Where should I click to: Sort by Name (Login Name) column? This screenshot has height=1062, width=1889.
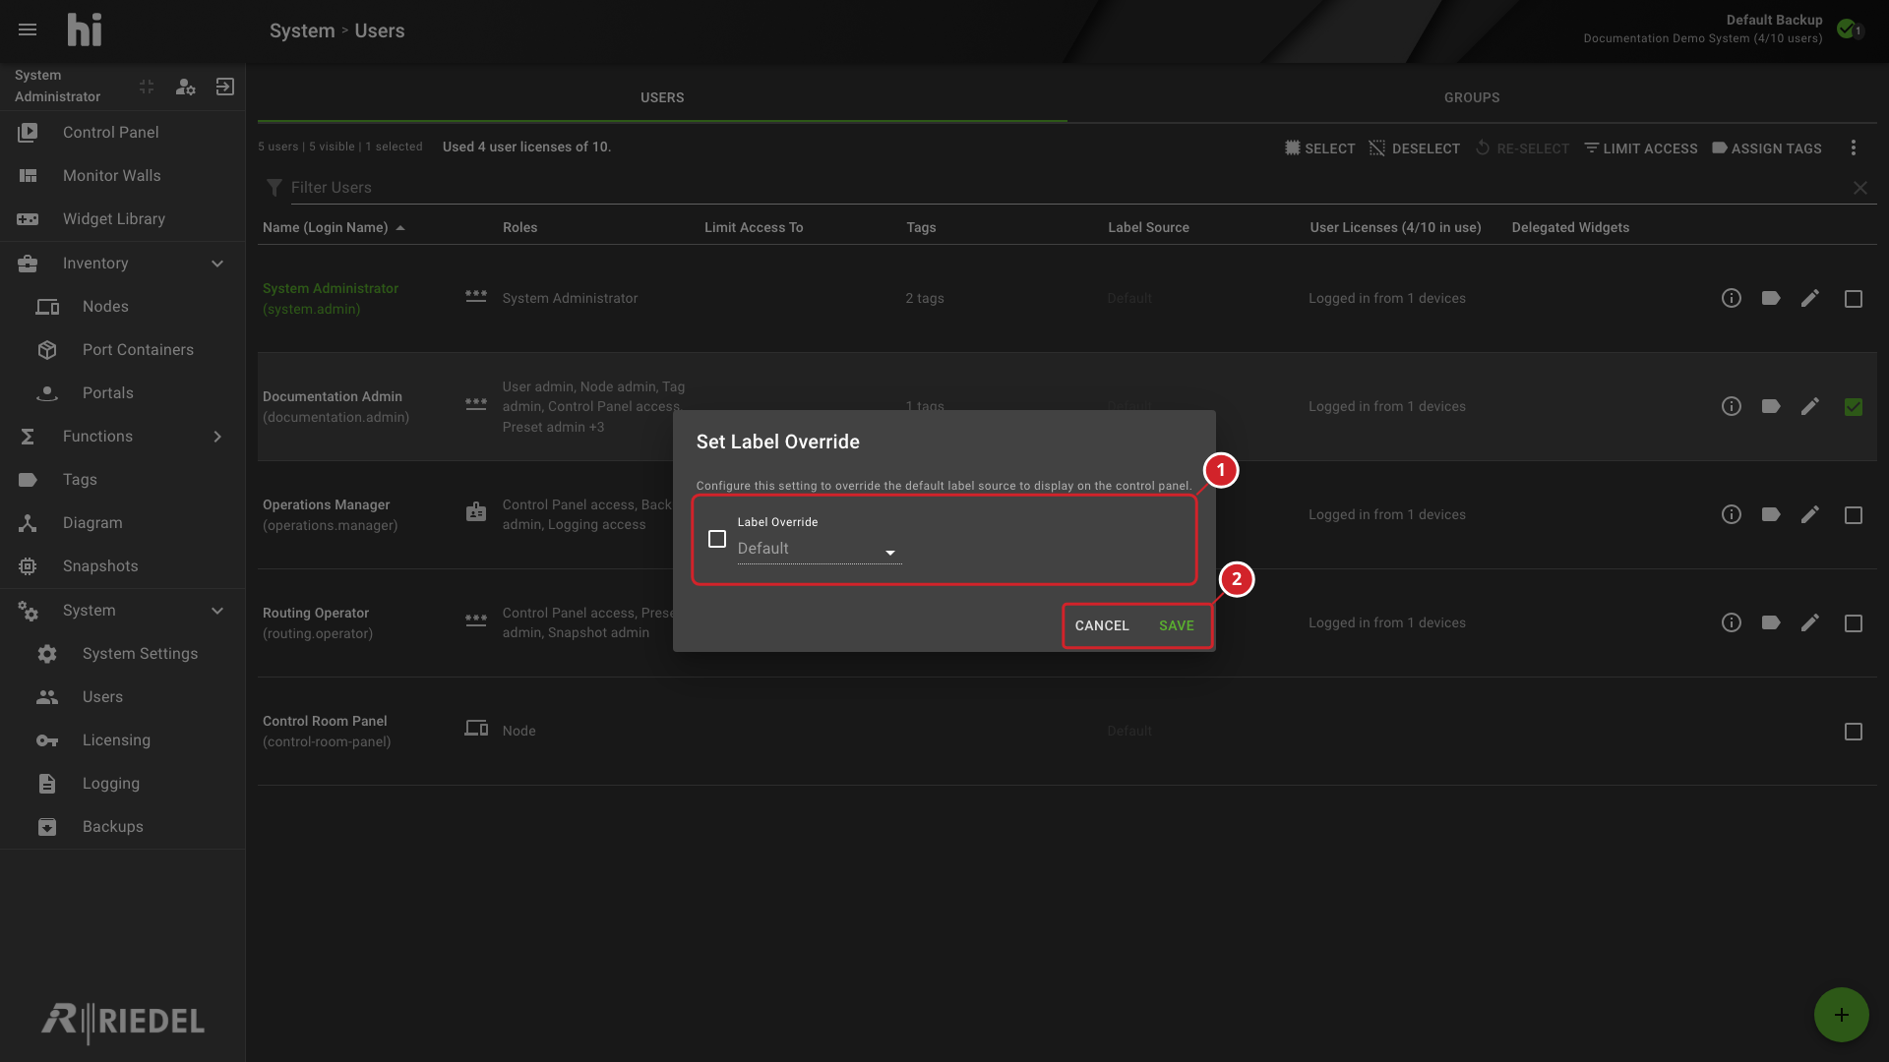click(334, 227)
